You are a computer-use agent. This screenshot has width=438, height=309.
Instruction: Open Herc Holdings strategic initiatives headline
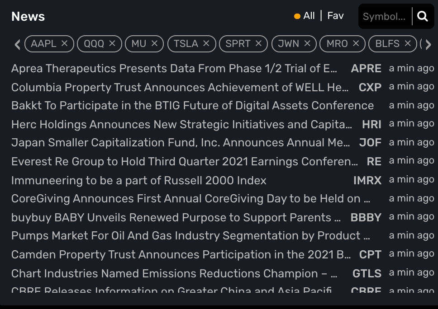[181, 124]
